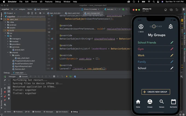Go to Home in the app bottom bar
Screen dimensions: 186x116
click(x=138, y=103)
